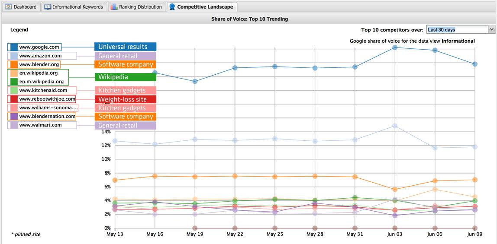The height and width of the screenshot is (244, 497).
Task: Toggle the www.amazon.com legend entry
Action: 40,56
